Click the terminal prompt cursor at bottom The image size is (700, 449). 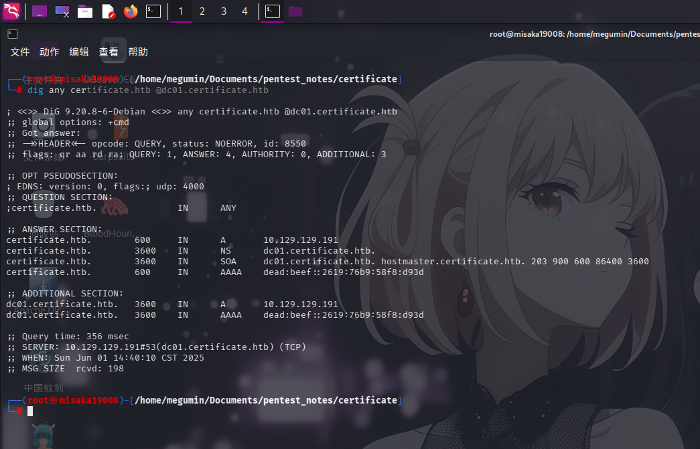(30, 411)
